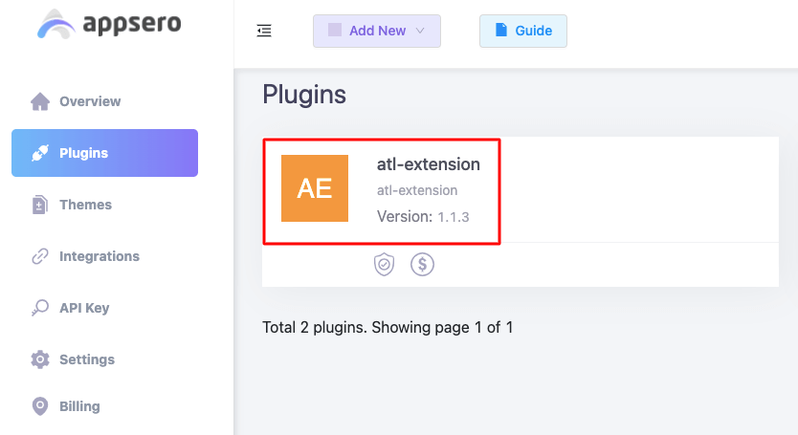Click the Integrations link icon

pos(40,256)
